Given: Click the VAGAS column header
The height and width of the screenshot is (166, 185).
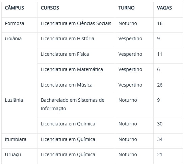Looking at the screenshot, I should 164,8.
